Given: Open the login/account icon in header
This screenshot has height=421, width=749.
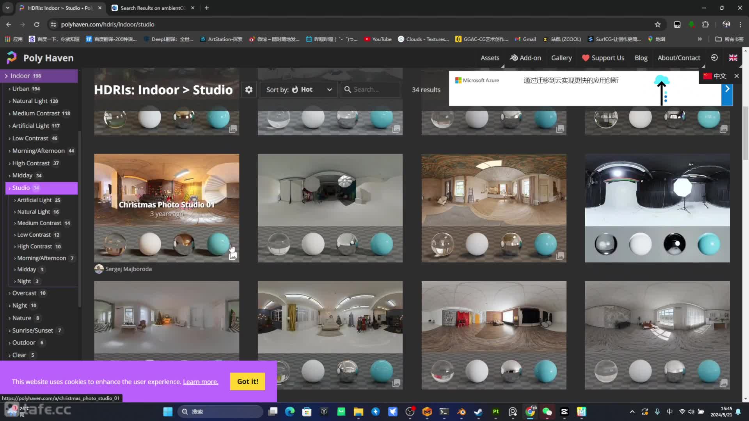Looking at the screenshot, I should [x=714, y=58].
